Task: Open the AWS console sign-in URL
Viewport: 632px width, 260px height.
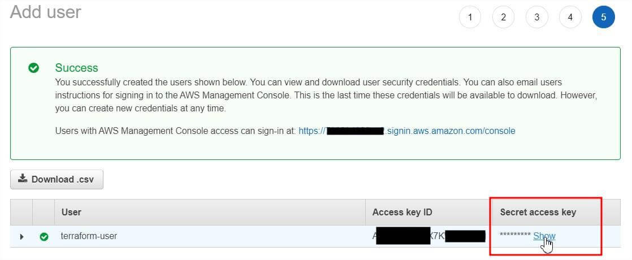Action: pyautogui.click(x=406, y=131)
